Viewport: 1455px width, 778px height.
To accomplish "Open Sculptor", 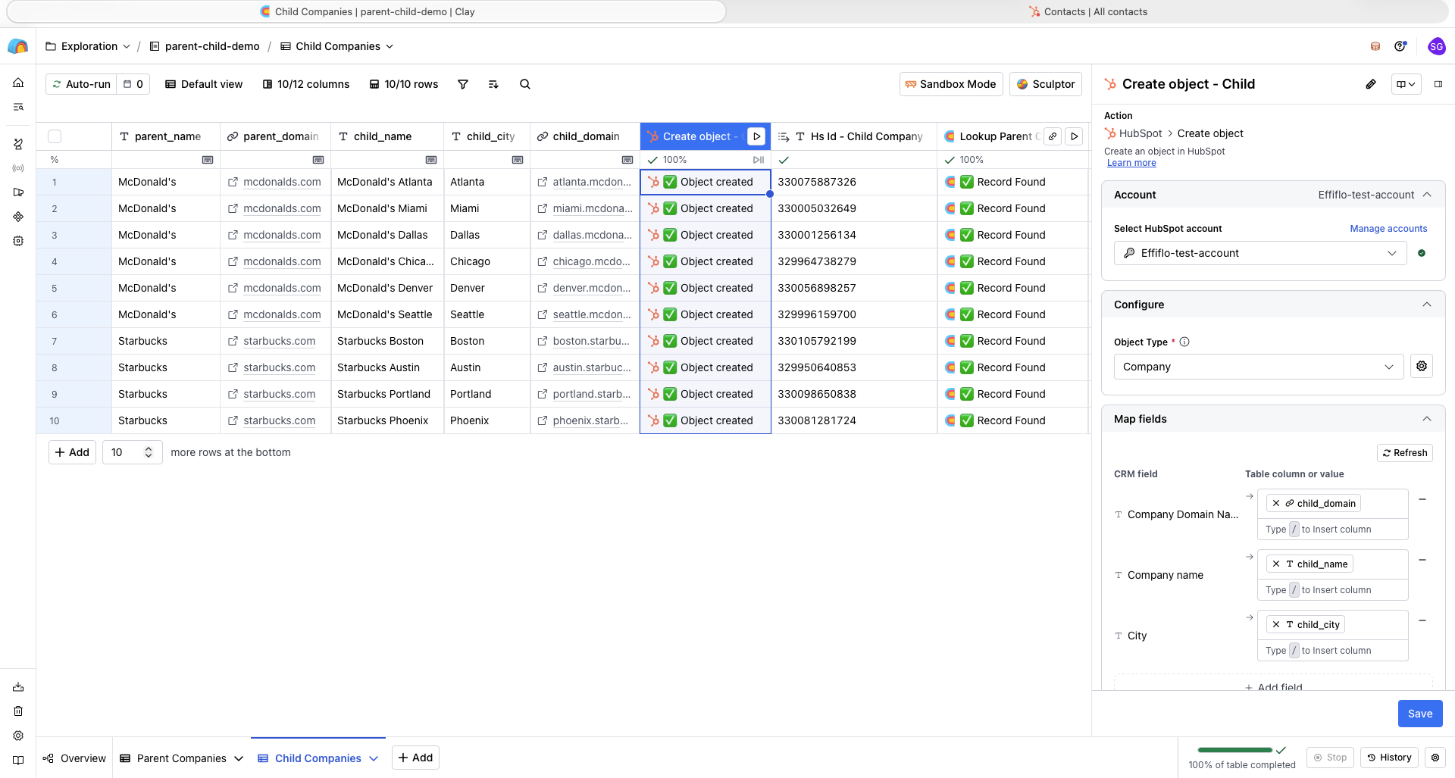I will 1046,84.
